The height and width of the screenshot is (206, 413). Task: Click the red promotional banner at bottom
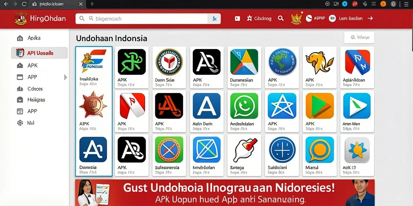click(x=225, y=193)
